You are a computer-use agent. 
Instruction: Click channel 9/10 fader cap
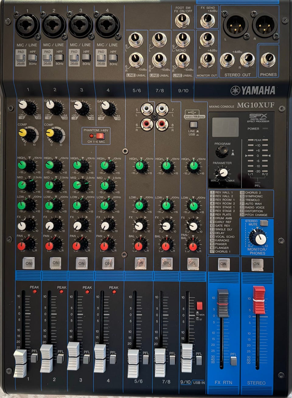187,358
